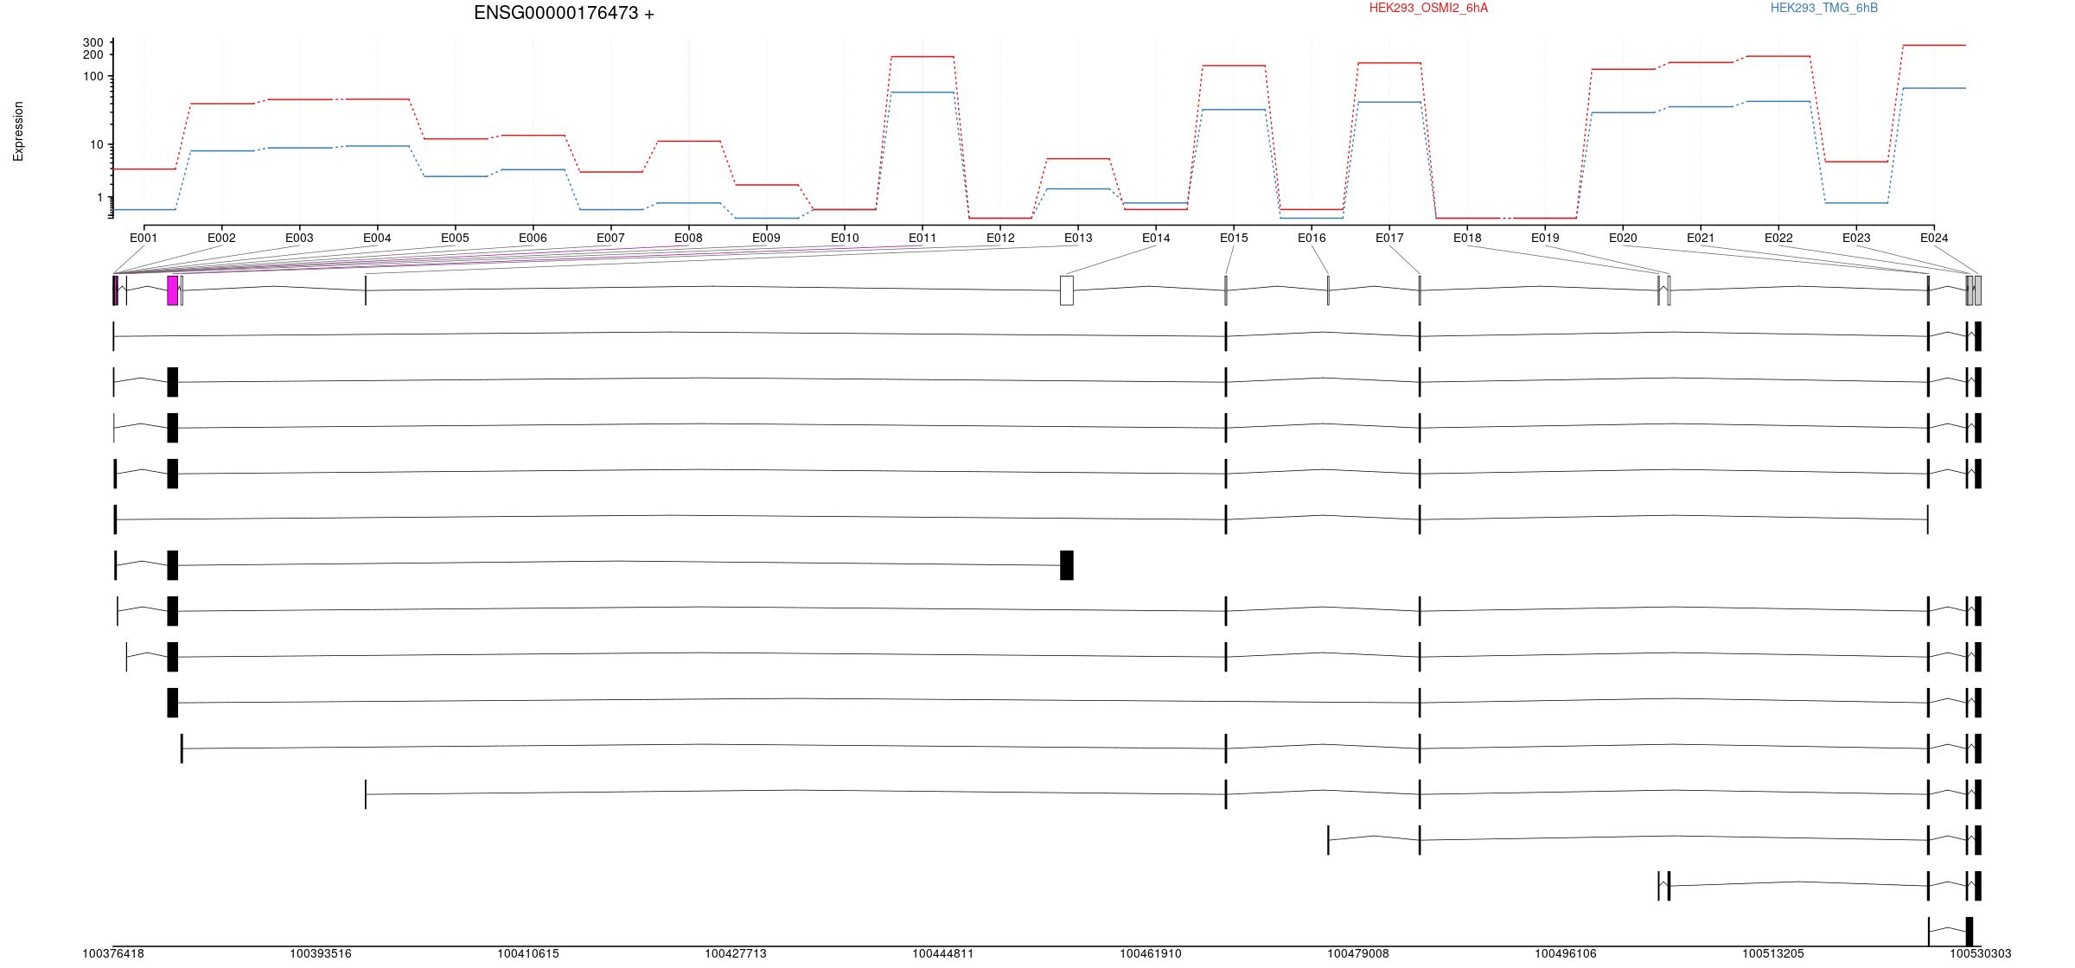Click y-axis tick value 10
2075x968 pixels.
click(97, 144)
